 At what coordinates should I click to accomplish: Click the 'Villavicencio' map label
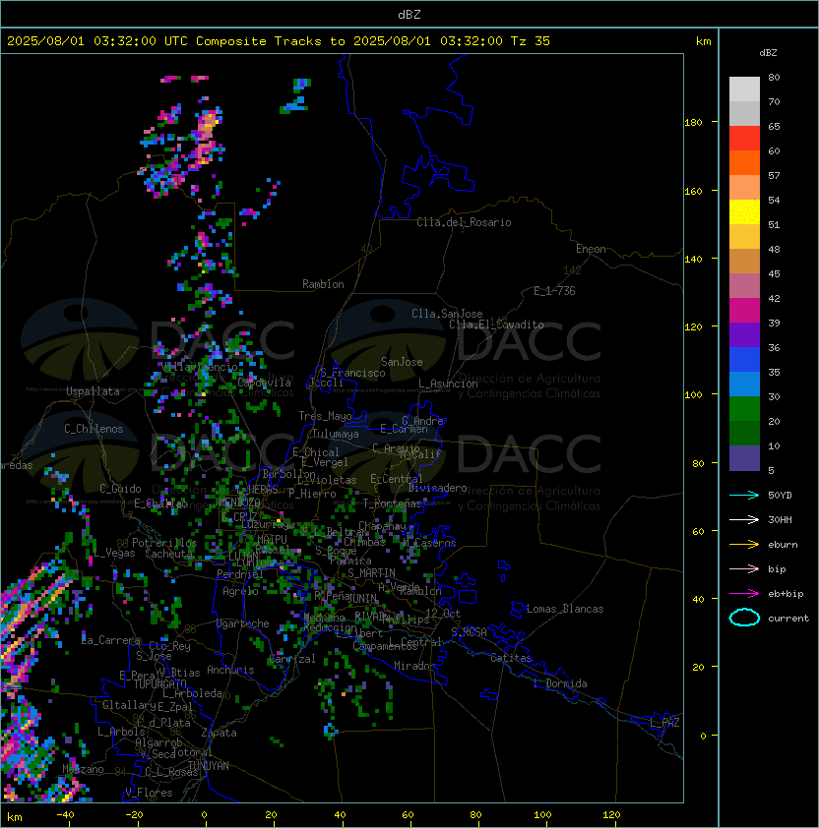pyautogui.click(x=200, y=367)
